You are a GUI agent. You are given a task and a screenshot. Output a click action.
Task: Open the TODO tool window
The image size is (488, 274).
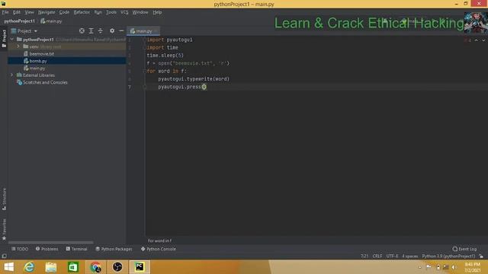(20, 249)
